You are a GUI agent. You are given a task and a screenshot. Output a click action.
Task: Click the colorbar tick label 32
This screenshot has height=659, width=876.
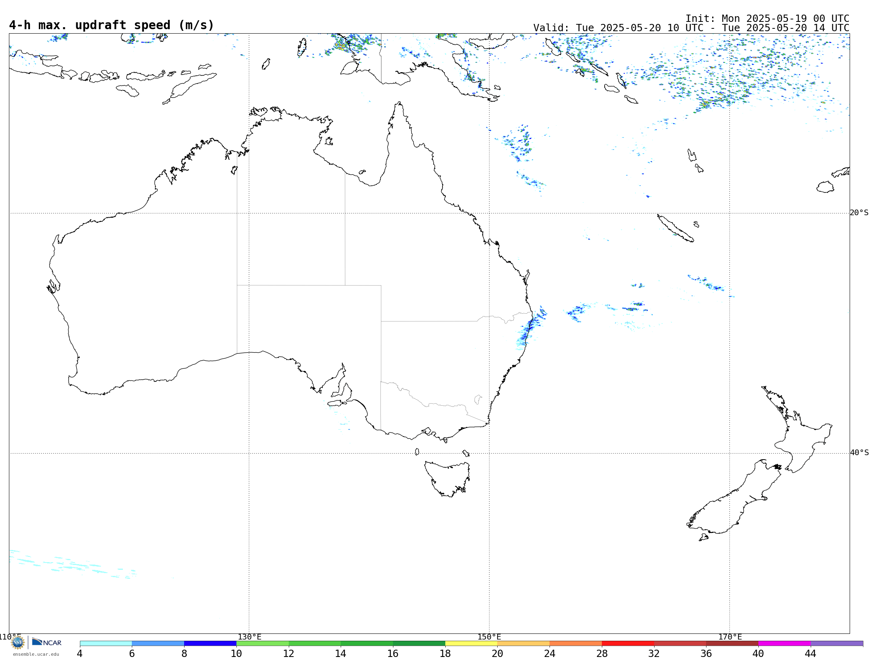[x=654, y=653]
